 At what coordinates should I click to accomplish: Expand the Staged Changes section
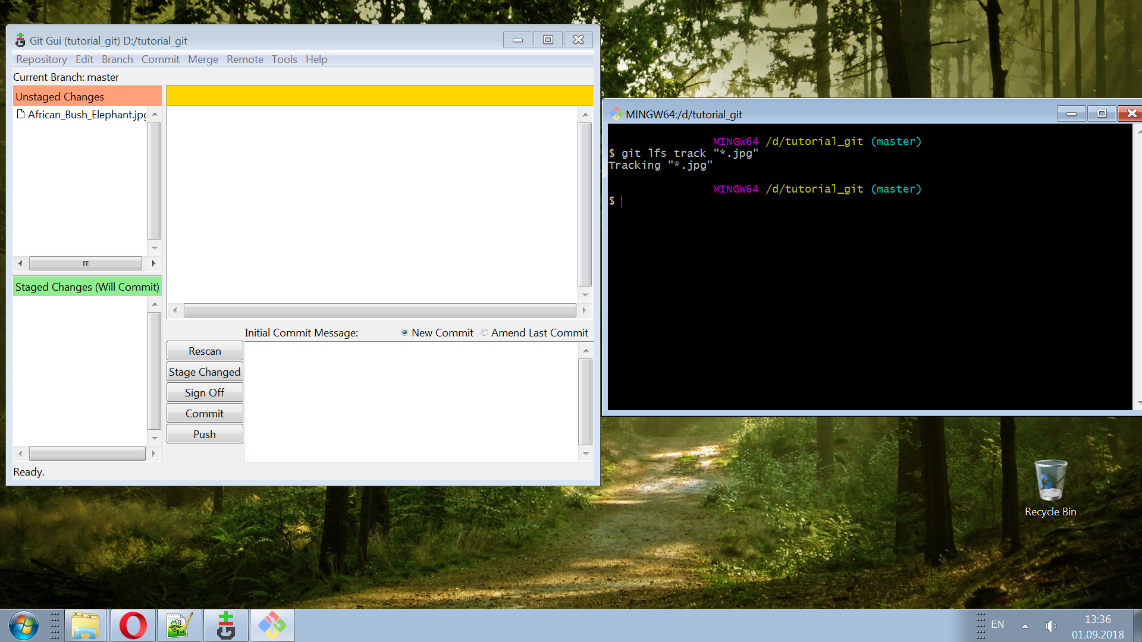click(86, 286)
